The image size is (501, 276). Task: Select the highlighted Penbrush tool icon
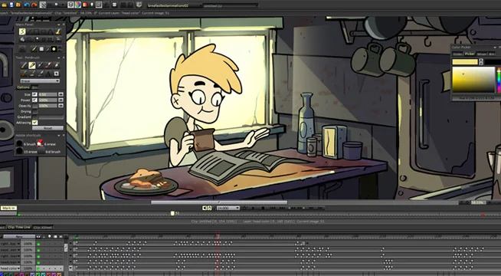32,65
